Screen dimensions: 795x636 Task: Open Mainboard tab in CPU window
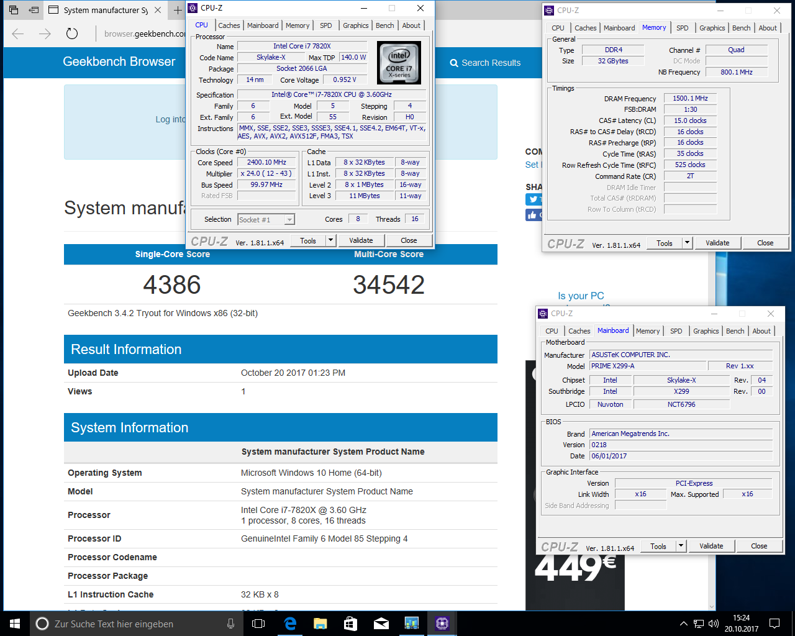263,25
